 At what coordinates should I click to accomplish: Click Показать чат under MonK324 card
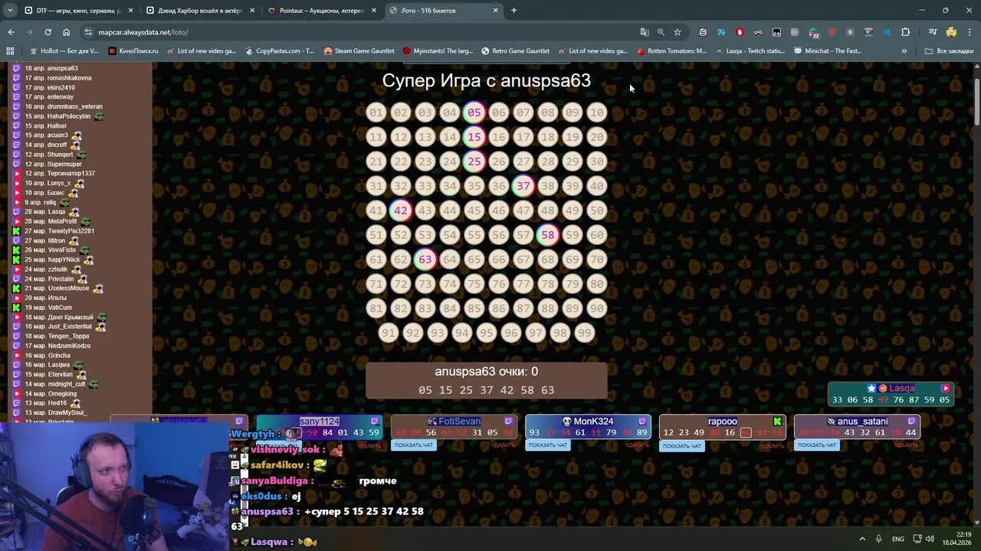tap(547, 445)
